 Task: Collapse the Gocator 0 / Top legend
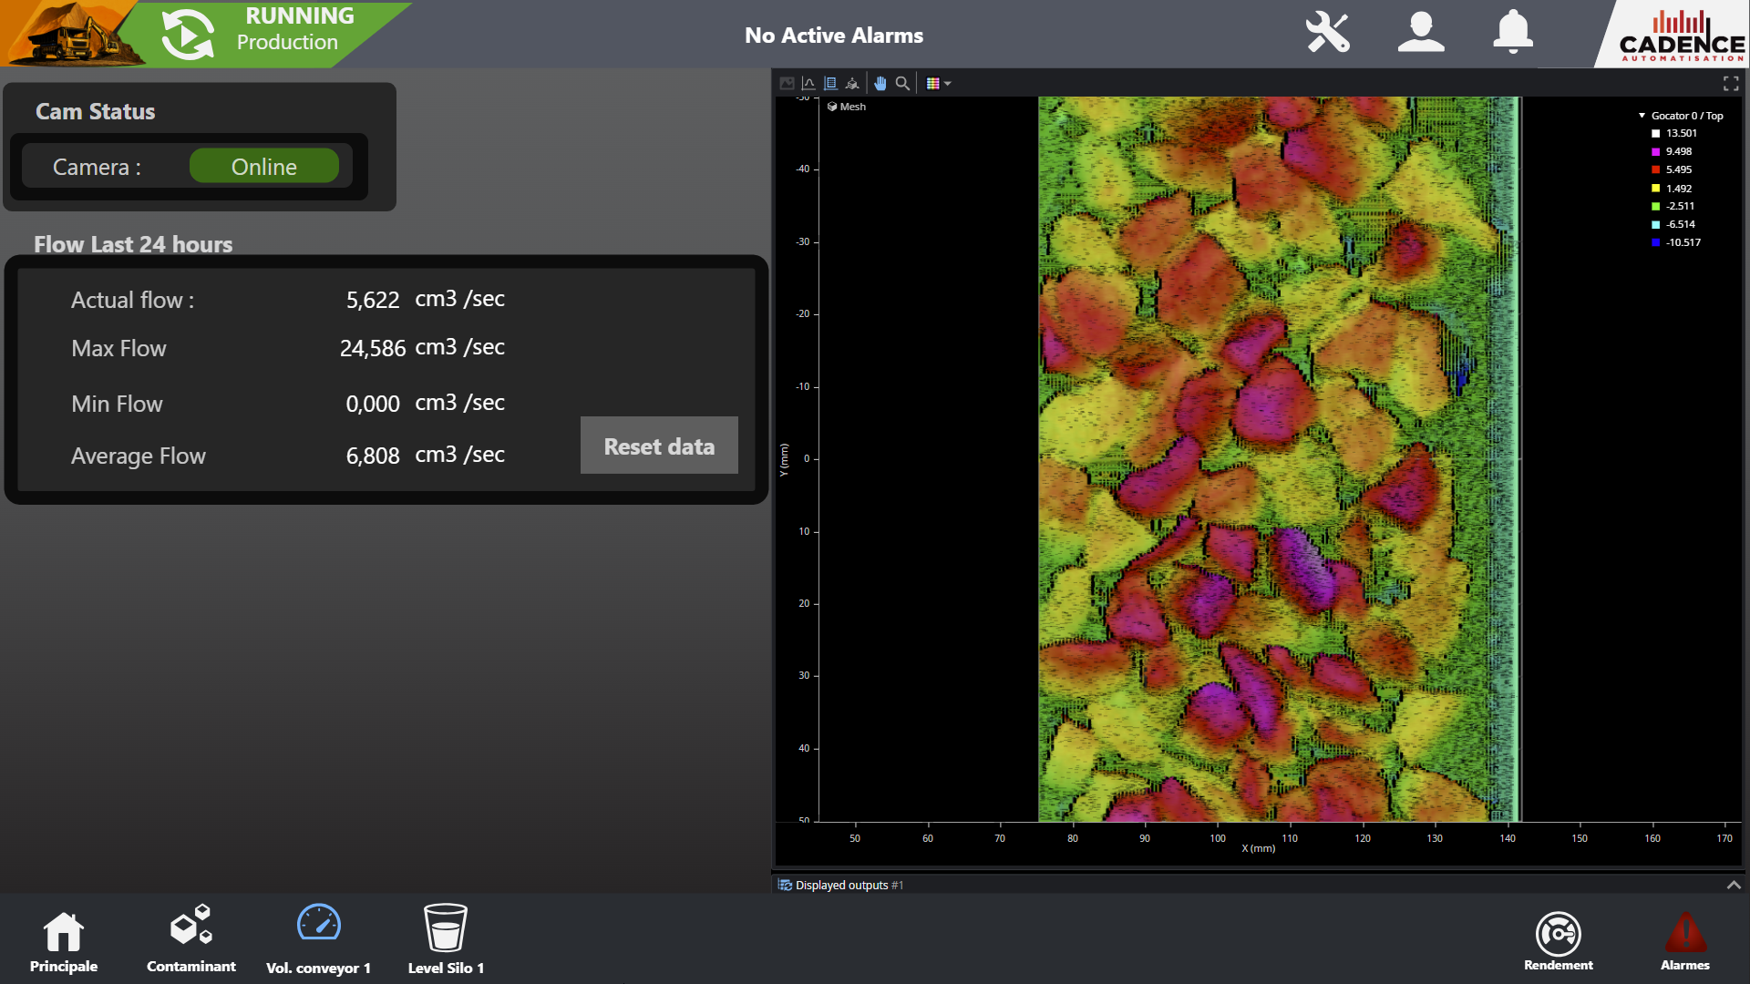pyautogui.click(x=1642, y=116)
